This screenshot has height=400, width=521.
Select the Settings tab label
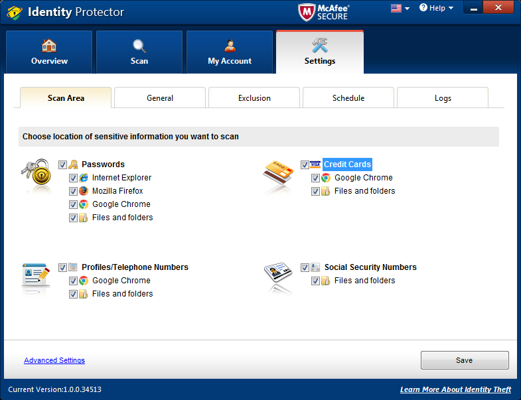click(320, 61)
